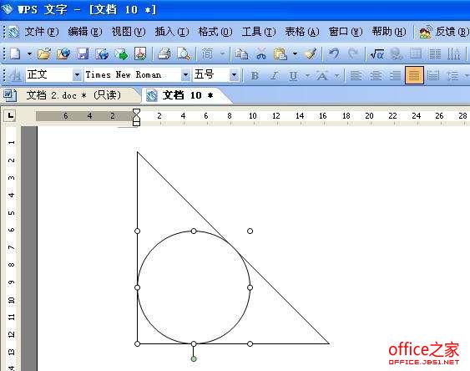Open the 帮助(H) menu

coord(389,32)
